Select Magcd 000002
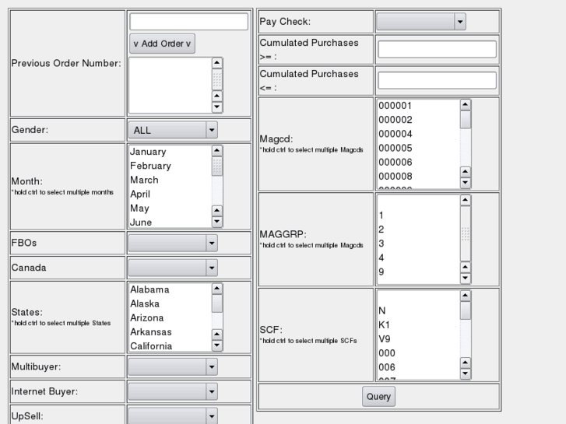The image size is (566, 424). tap(418, 120)
